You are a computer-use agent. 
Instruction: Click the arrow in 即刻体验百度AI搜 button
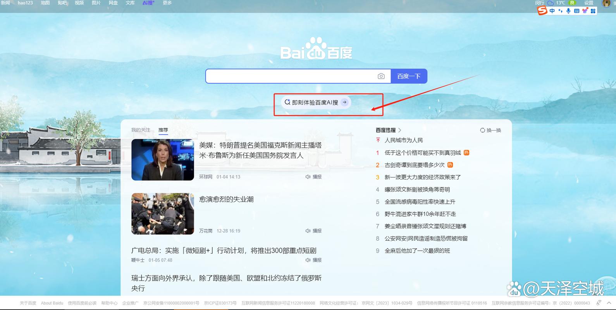point(344,102)
